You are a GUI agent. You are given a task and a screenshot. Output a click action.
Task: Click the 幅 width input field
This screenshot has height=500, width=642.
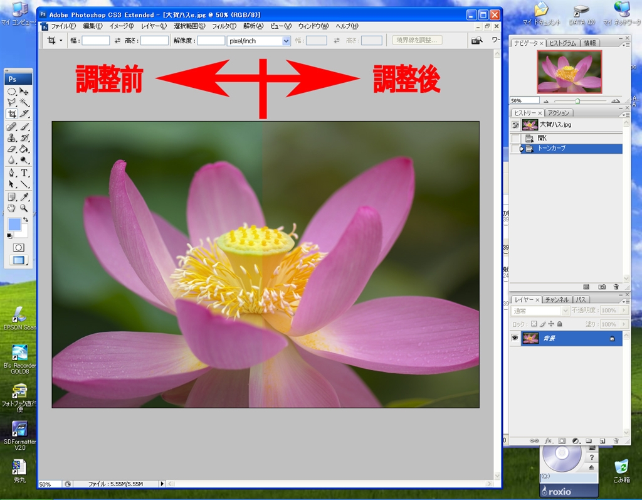point(96,41)
